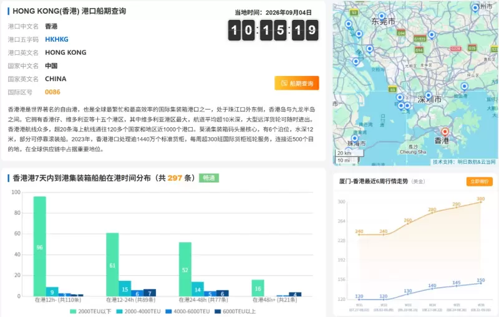Click the blue 140 data point
499x317 pixels.
[432, 289]
